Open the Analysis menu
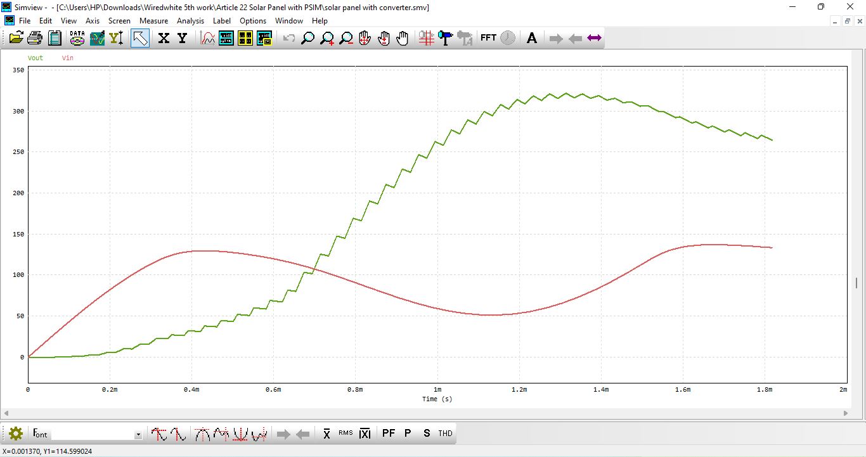The width and height of the screenshot is (866, 457). click(x=190, y=21)
